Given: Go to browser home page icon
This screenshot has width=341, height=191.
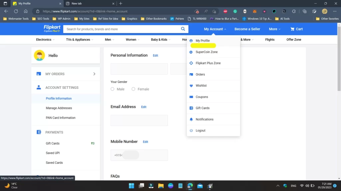Looking at the screenshot, I should point(26,11).
